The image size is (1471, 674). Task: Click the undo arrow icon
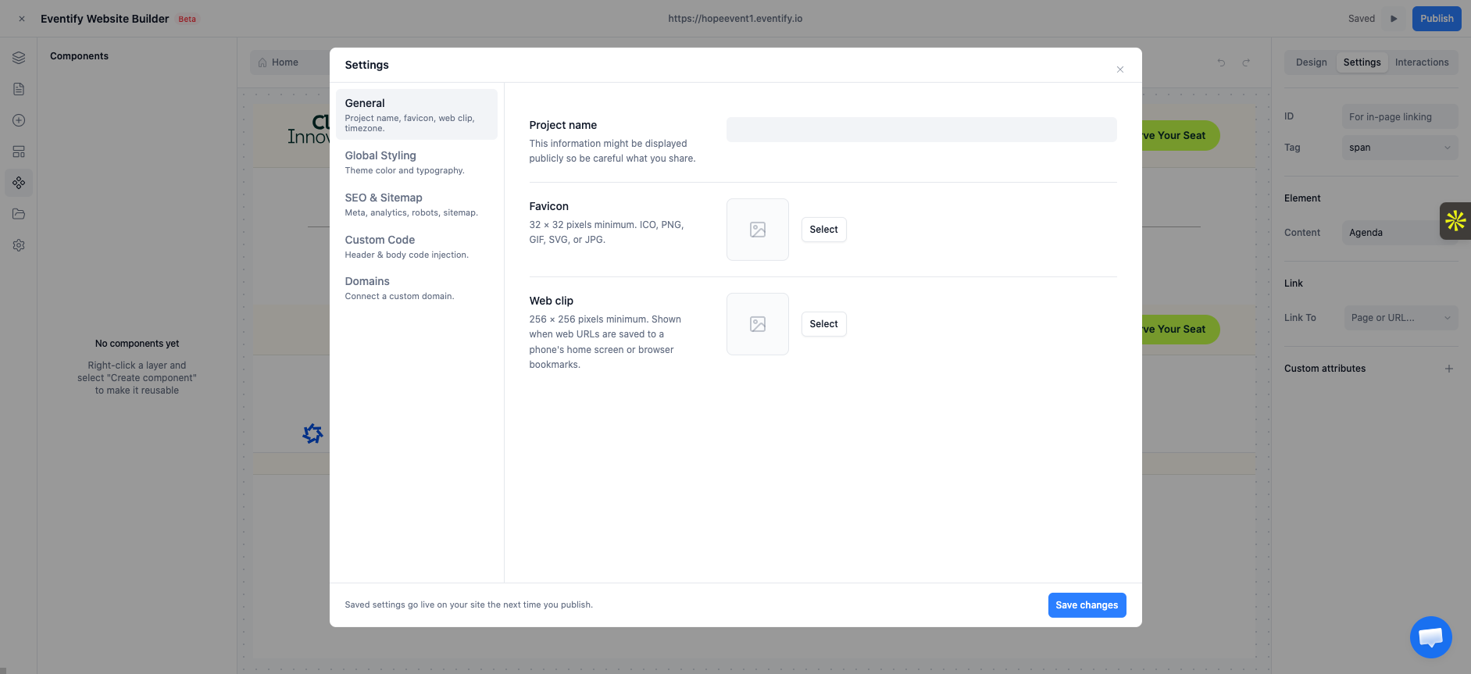(1221, 62)
